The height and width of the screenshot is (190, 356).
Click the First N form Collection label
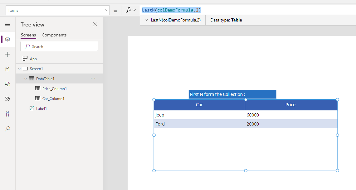232,94
